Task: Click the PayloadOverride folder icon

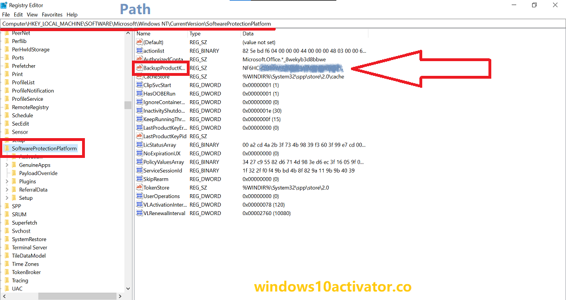Action: click(14, 173)
